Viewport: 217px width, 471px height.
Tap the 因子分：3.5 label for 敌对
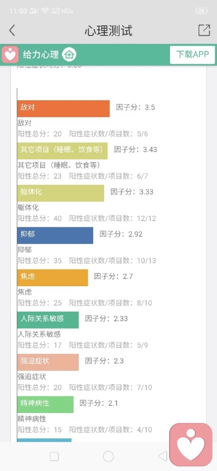[x=136, y=107]
